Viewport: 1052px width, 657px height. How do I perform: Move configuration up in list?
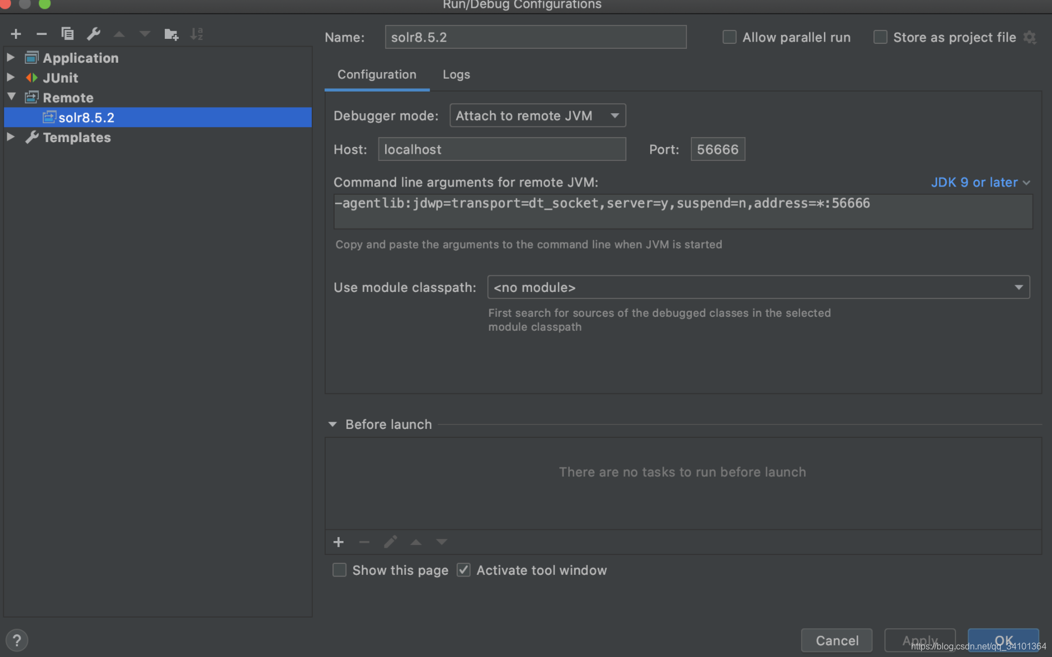click(119, 34)
